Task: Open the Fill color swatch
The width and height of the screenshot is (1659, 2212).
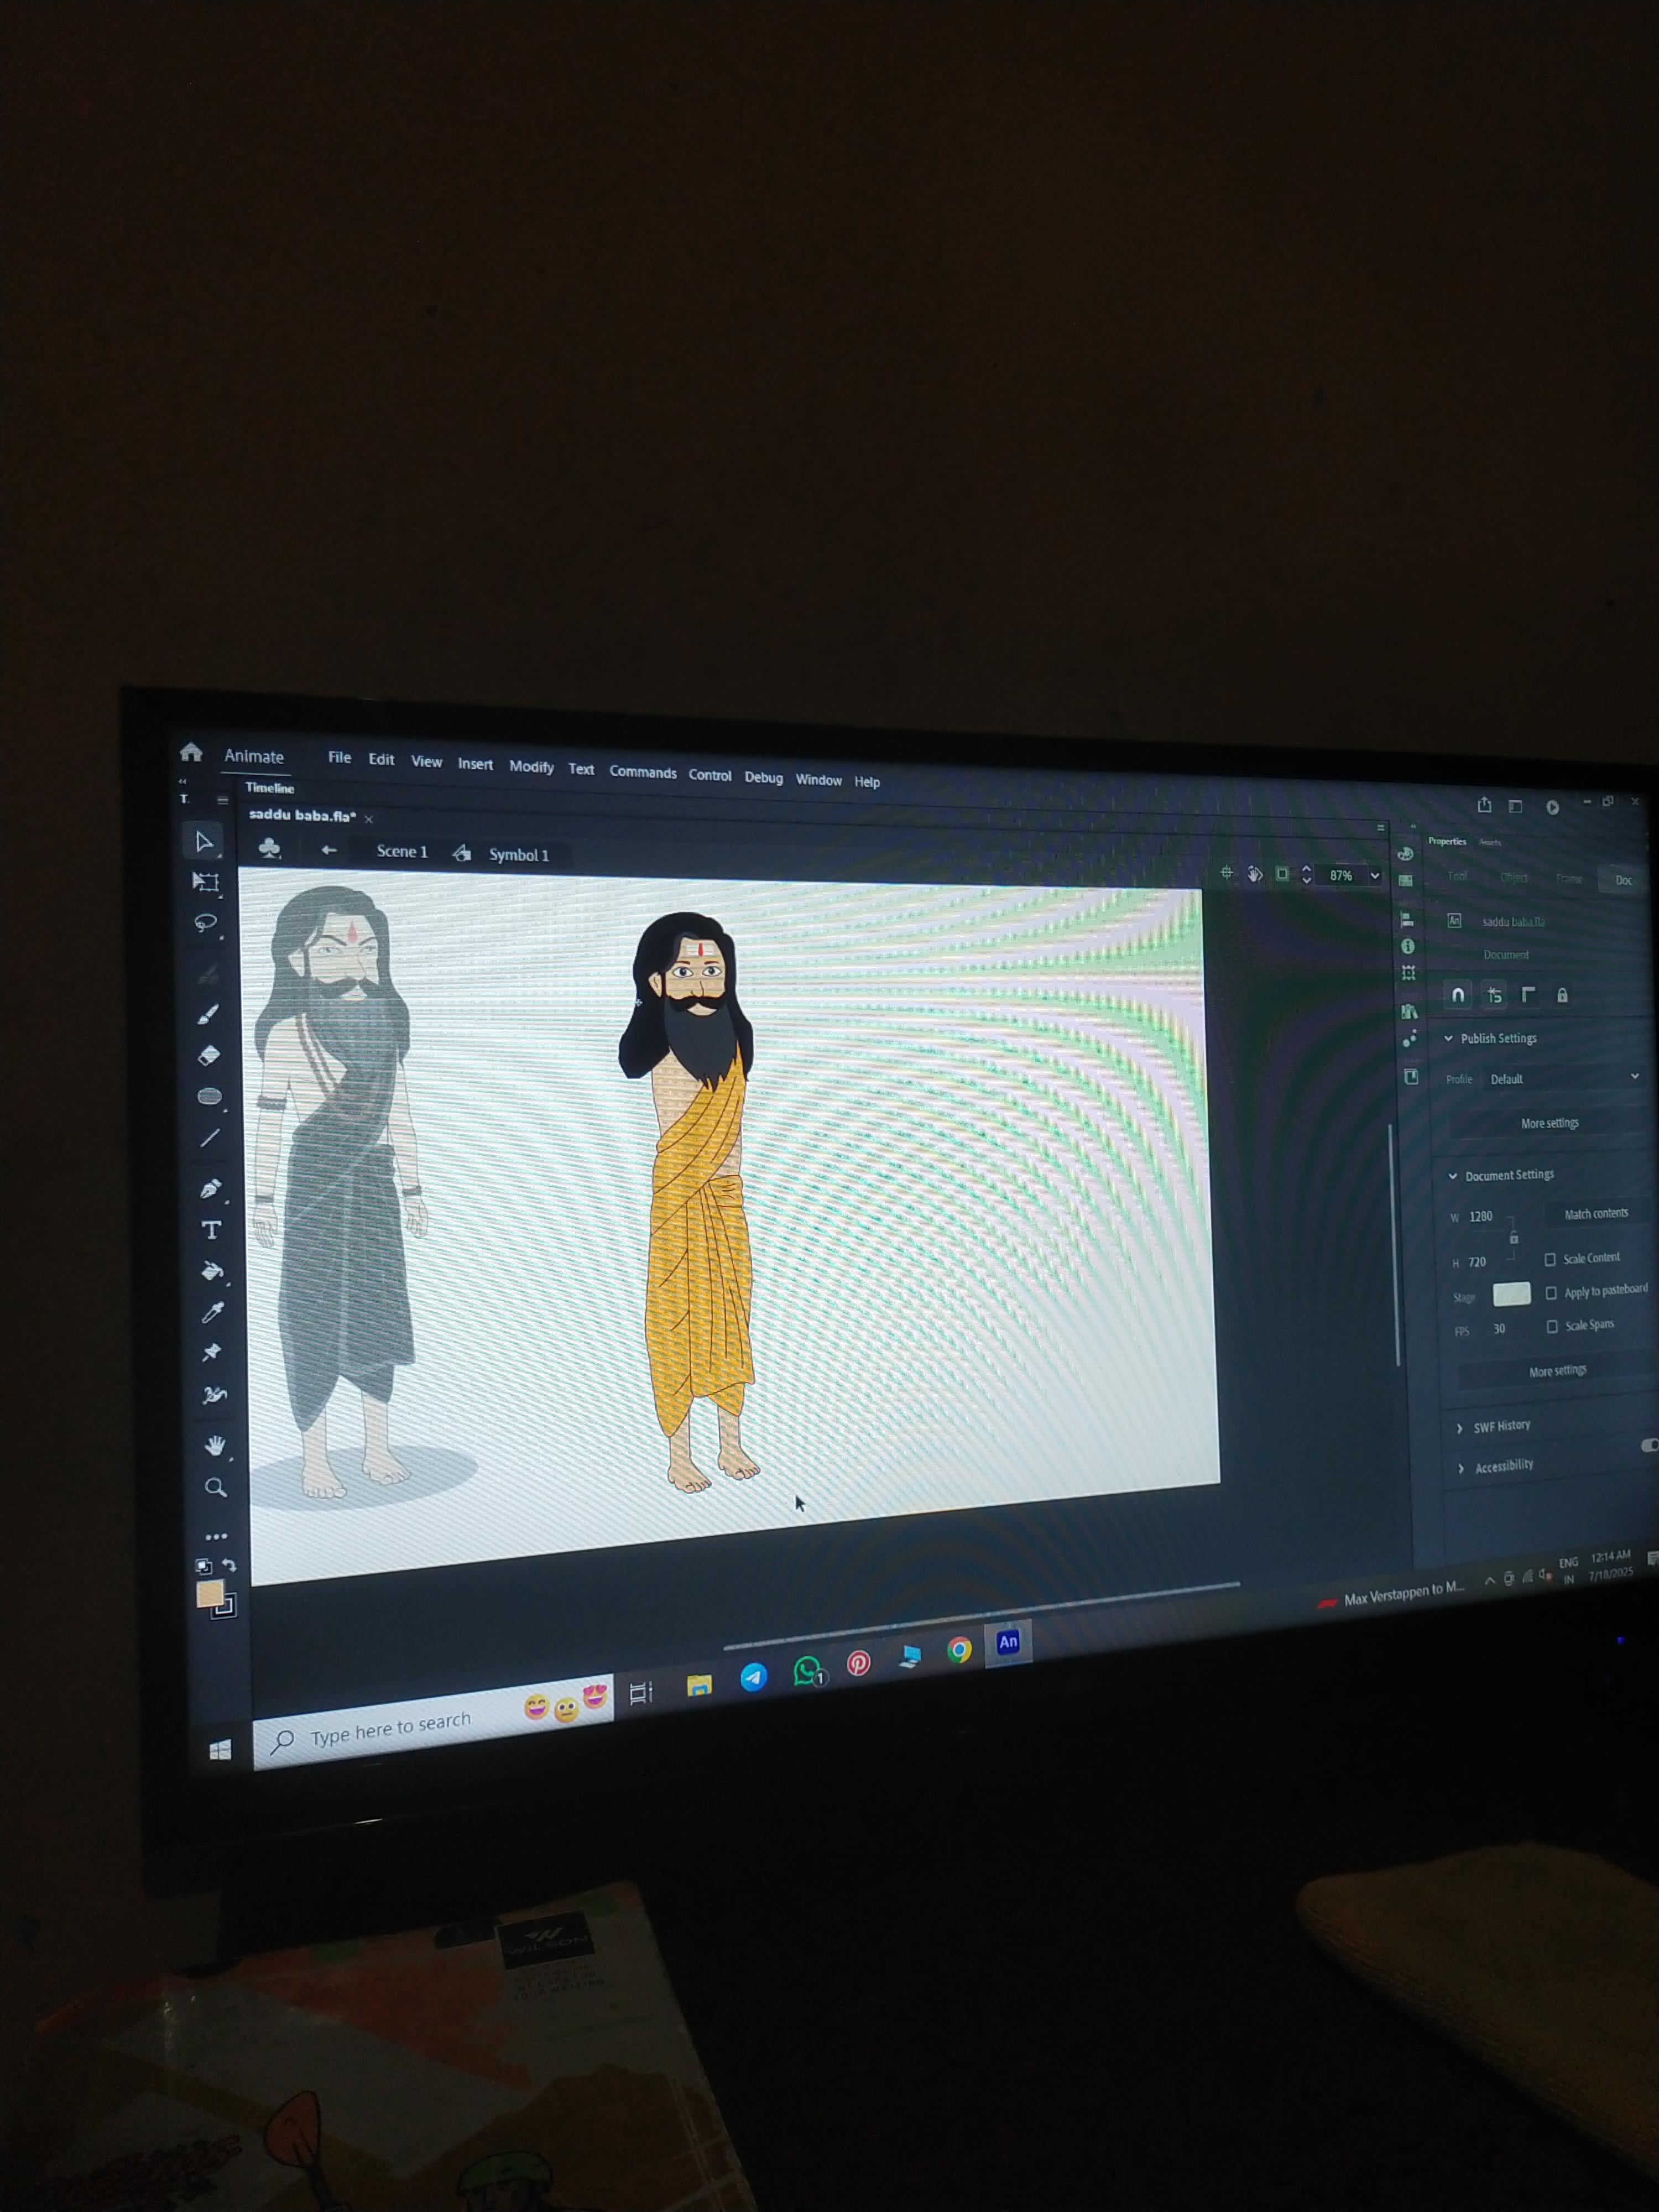Action: (x=209, y=1594)
